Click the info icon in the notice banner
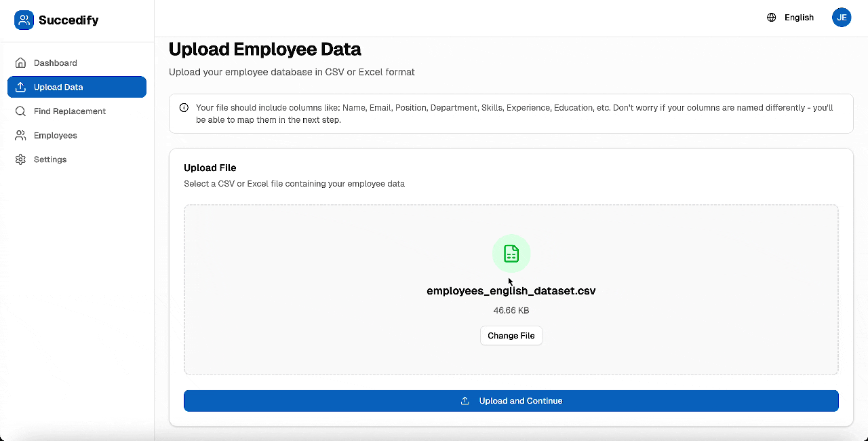Viewport: 868px width, 441px height. pyautogui.click(x=184, y=108)
